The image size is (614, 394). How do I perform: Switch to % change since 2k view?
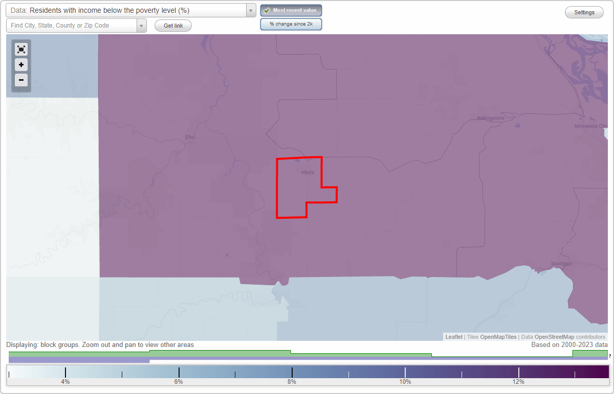pyautogui.click(x=291, y=24)
